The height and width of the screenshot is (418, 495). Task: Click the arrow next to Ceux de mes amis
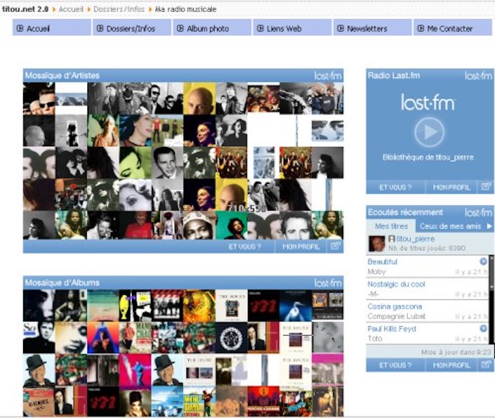pyautogui.click(x=490, y=226)
